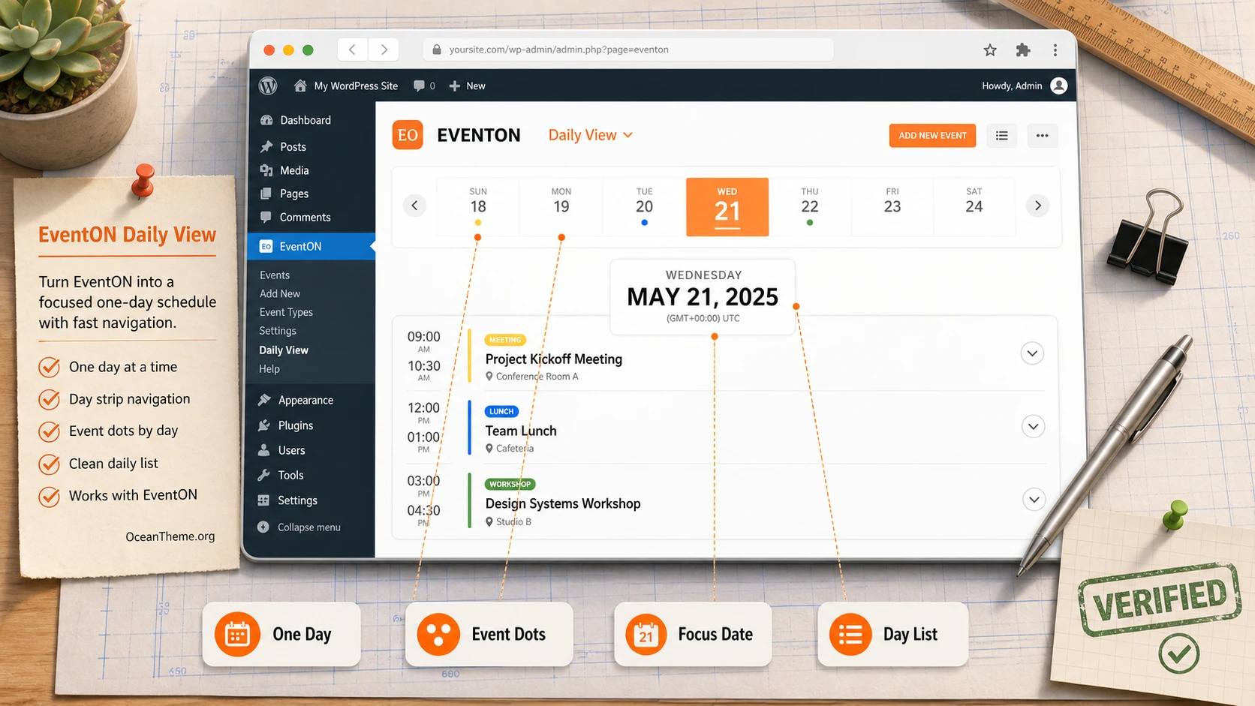Open the three-dot more options button
The image size is (1255, 706).
pos(1042,135)
